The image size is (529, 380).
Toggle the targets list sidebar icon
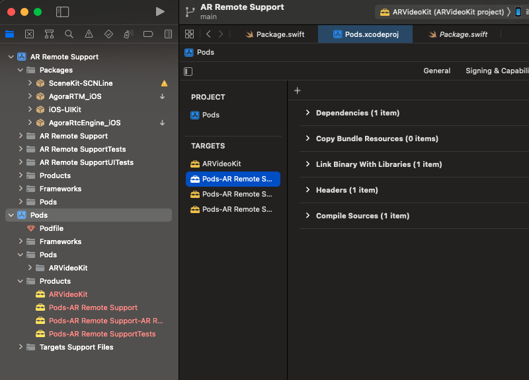point(188,71)
